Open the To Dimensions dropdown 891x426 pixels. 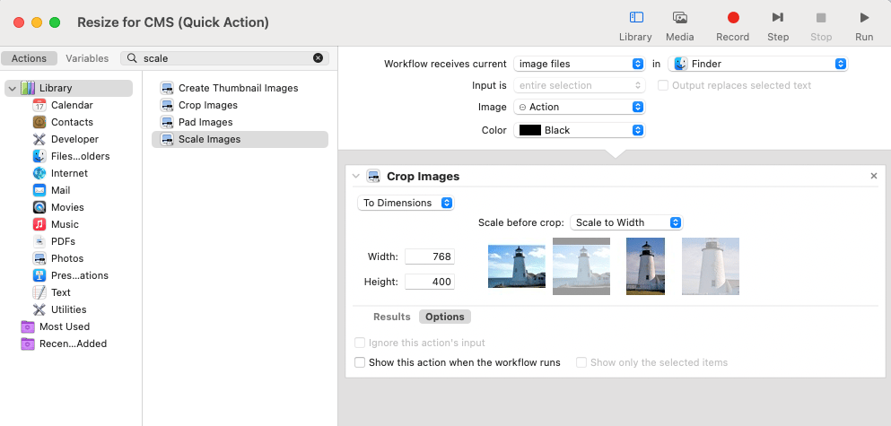(x=406, y=203)
